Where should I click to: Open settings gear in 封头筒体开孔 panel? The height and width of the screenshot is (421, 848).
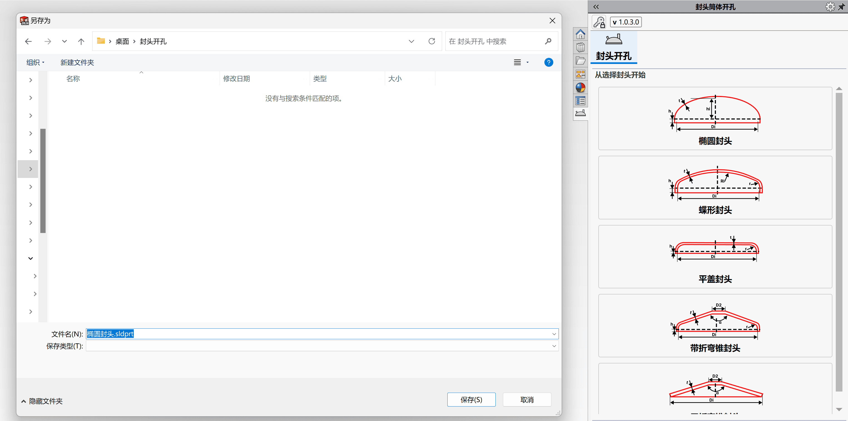pos(830,7)
